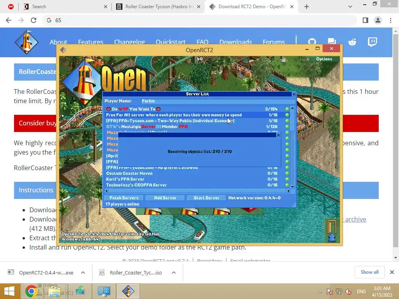Click the Options button in OpenRCT2
This screenshot has width=399, height=299.
pos(324,59)
